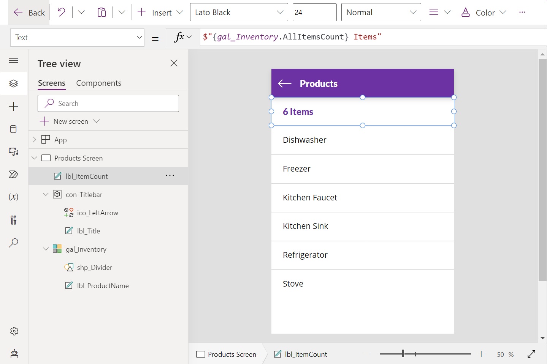Open the Search panel
Viewport: 547px width, 364px height.
tap(14, 243)
